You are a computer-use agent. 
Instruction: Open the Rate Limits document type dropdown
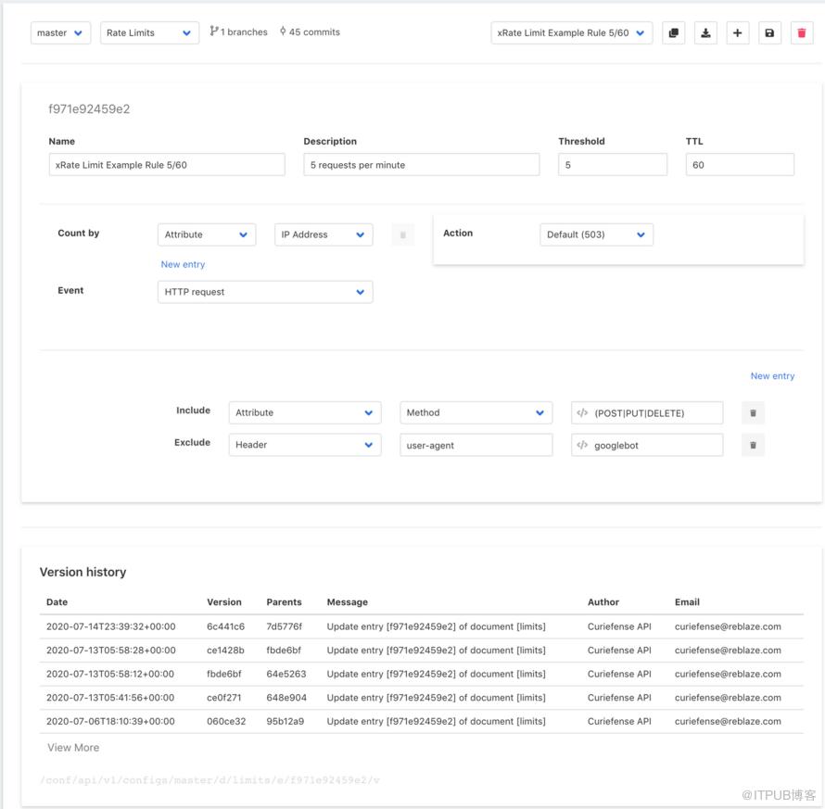pyautogui.click(x=149, y=32)
